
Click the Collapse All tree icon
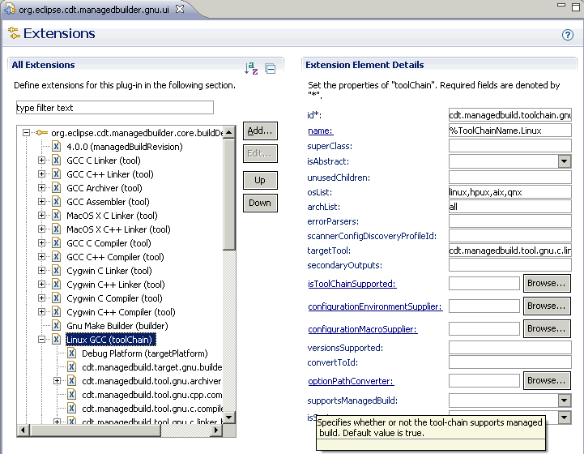(271, 69)
